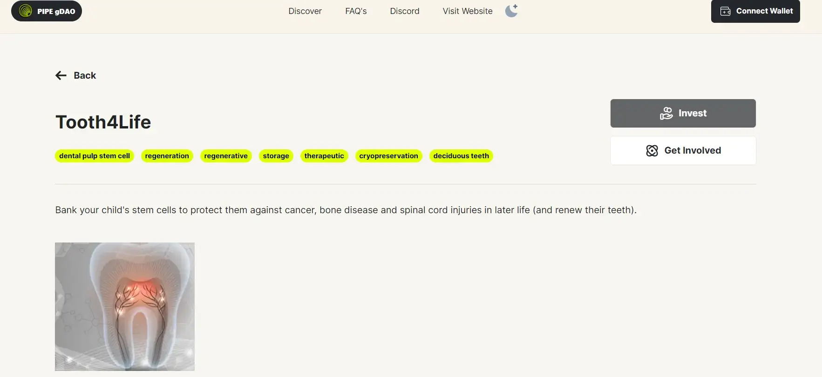Click the PIPE gDAO spiral logo icon
822x377 pixels.
click(x=25, y=11)
